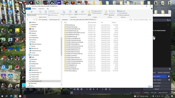
Task: Refresh the folder via address bar icon
Action: 132,20
